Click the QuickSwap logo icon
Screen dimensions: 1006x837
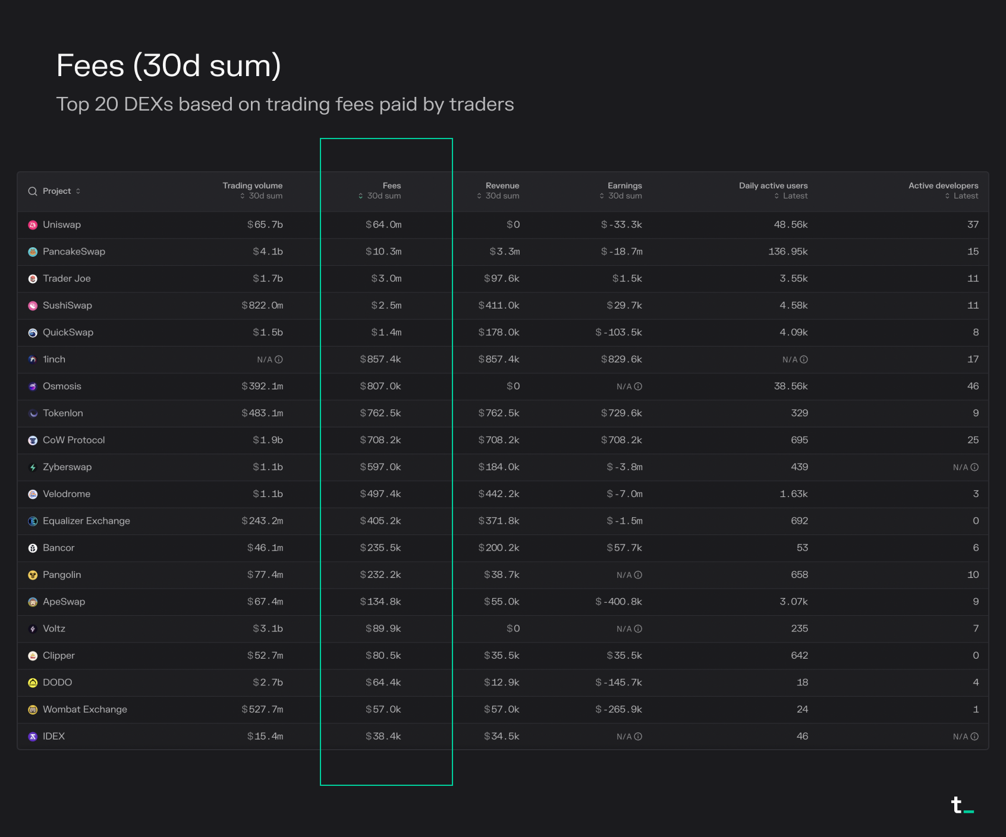33,333
